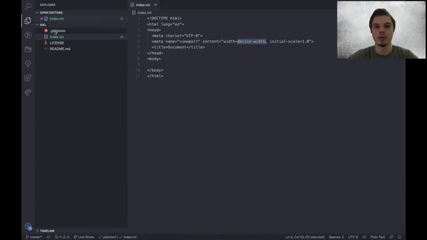Change indentation via Spaces: 2

[x=336, y=237]
